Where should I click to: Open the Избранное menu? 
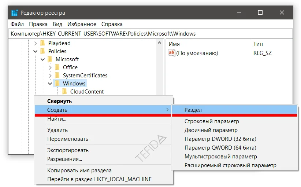click(x=82, y=24)
